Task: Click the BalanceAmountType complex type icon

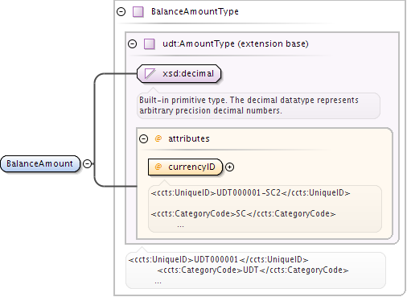Action: [x=138, y=12]
